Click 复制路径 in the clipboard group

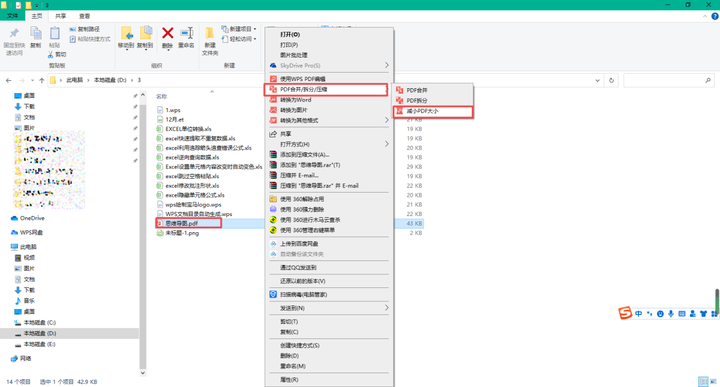pos(88,29)
